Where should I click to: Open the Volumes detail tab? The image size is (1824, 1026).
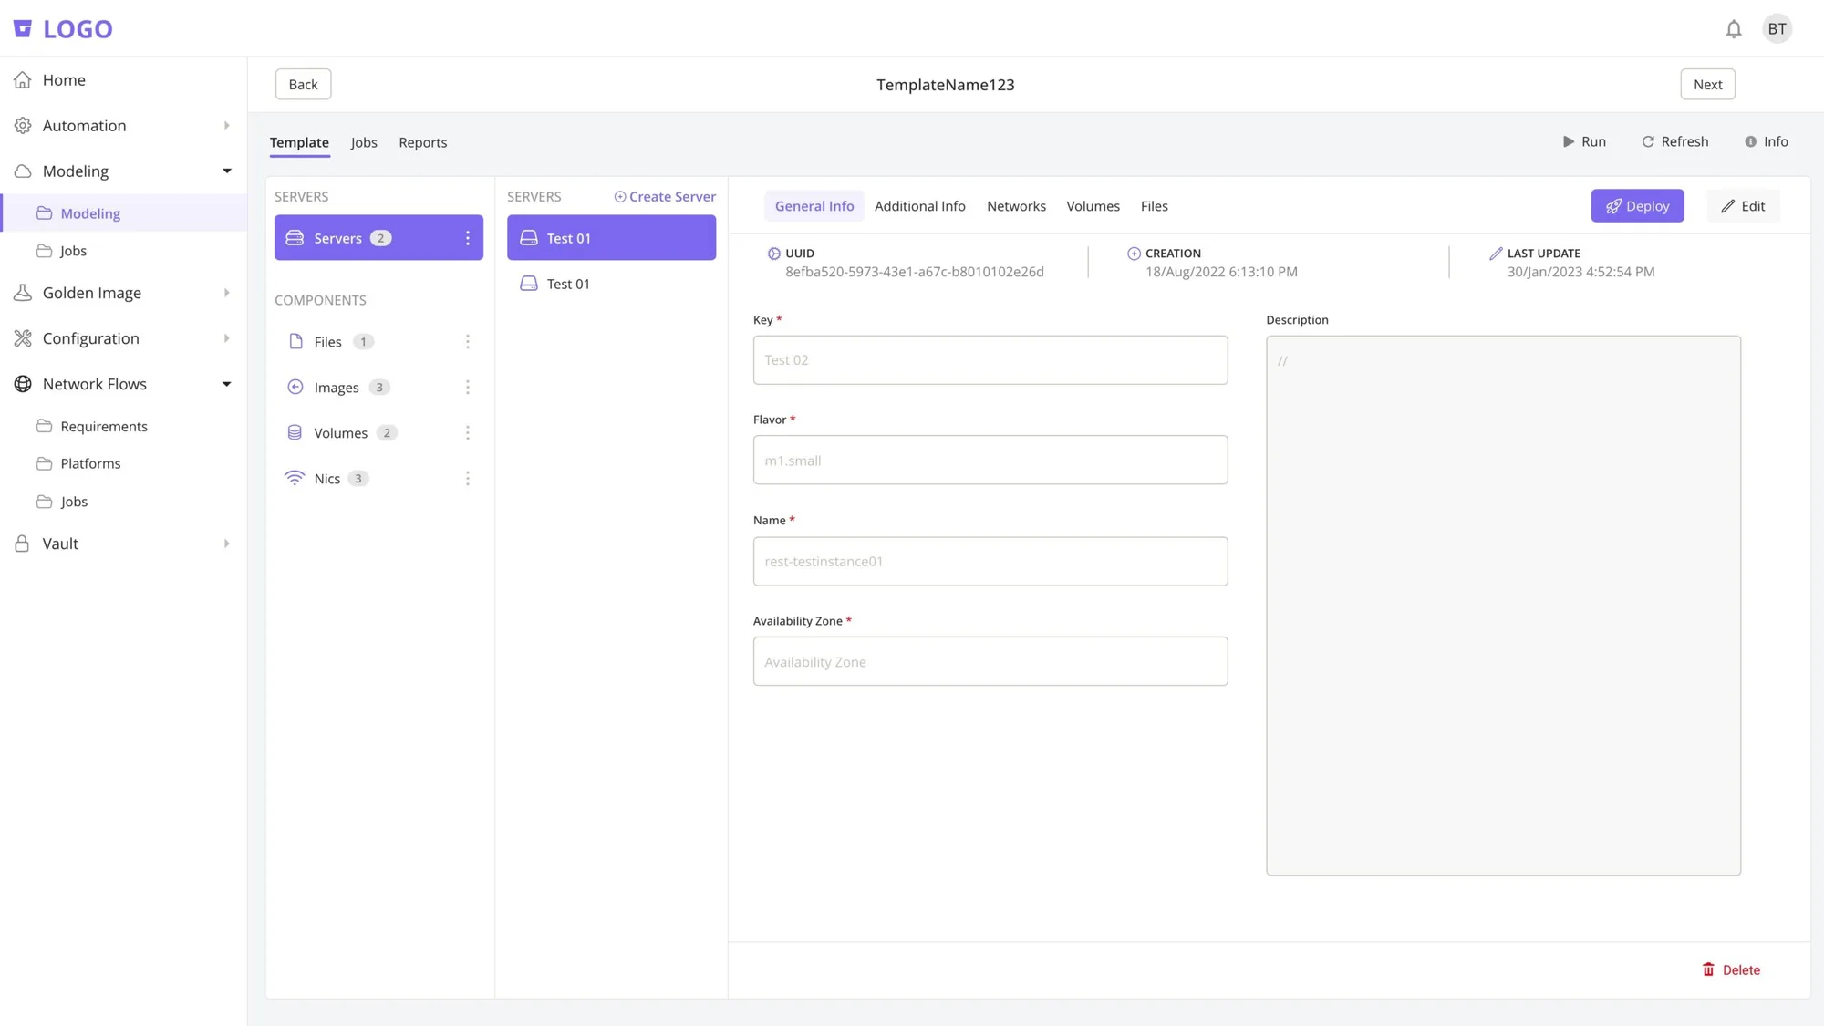tap(1093, 206)
